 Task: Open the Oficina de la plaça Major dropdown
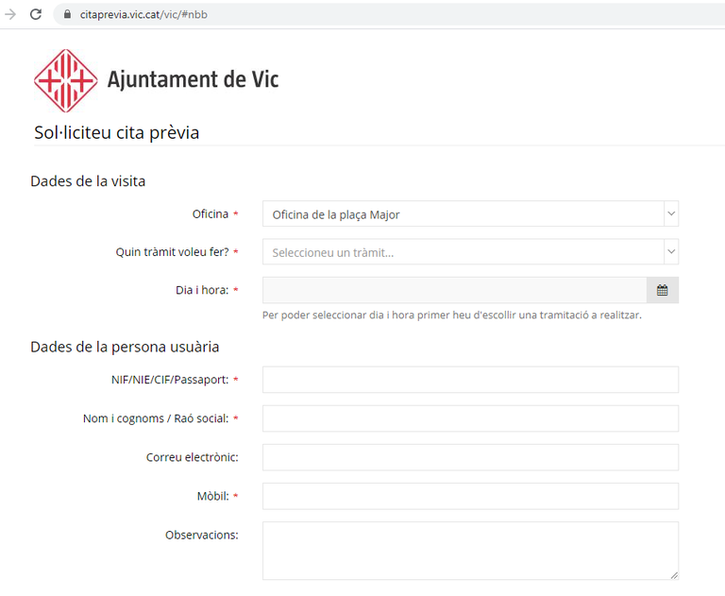tap(463, 214)
